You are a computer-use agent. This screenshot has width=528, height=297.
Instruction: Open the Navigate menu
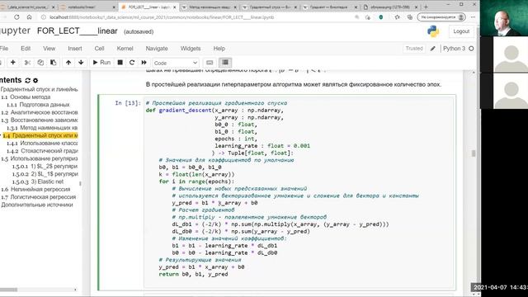pos(157,49)
